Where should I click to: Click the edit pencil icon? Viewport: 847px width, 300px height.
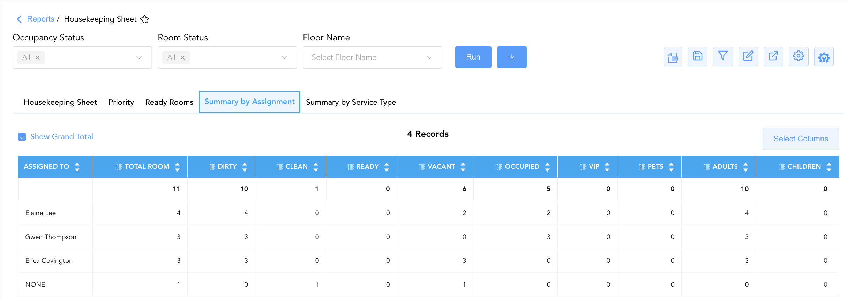coord(748,57)
